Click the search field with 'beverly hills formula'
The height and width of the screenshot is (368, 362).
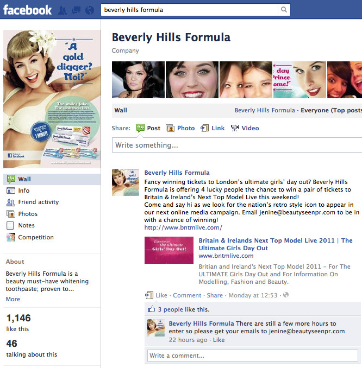(190, 10)
